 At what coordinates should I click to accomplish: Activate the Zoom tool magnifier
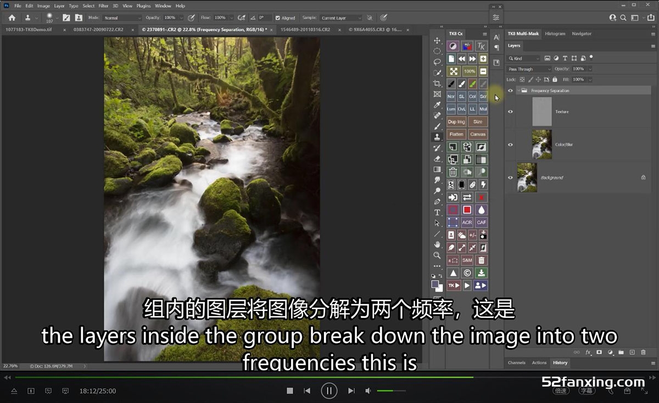pos(437,255)
